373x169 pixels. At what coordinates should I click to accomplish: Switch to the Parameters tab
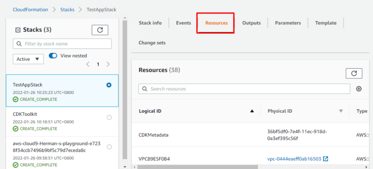tap(288, 23)
